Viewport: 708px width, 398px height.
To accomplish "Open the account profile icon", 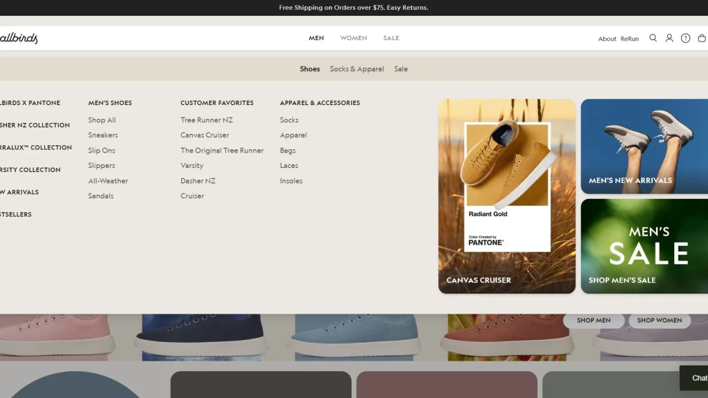I will pos(669,38).
